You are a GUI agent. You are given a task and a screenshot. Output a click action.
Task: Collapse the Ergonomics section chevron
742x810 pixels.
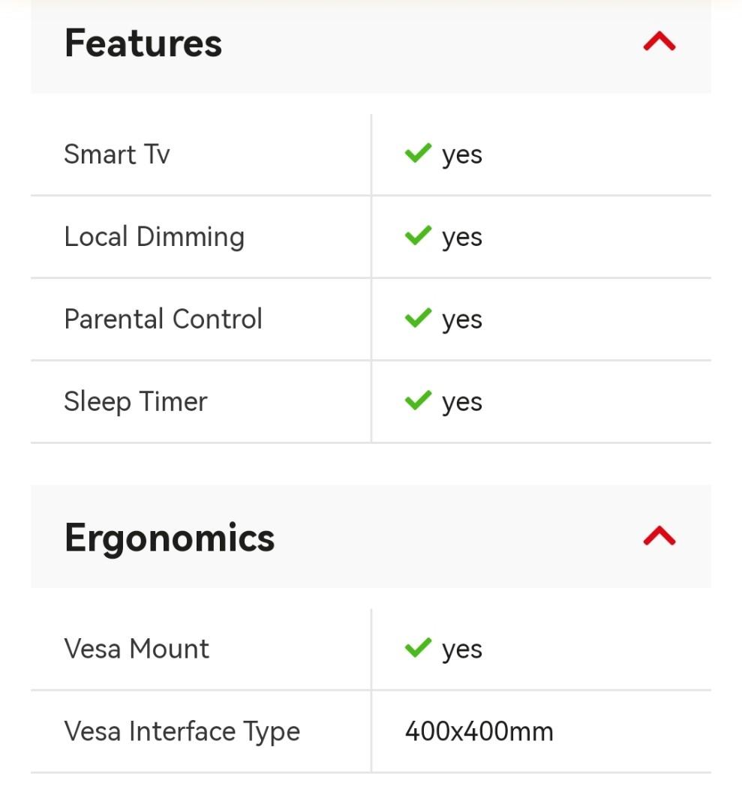coord(659,535)
